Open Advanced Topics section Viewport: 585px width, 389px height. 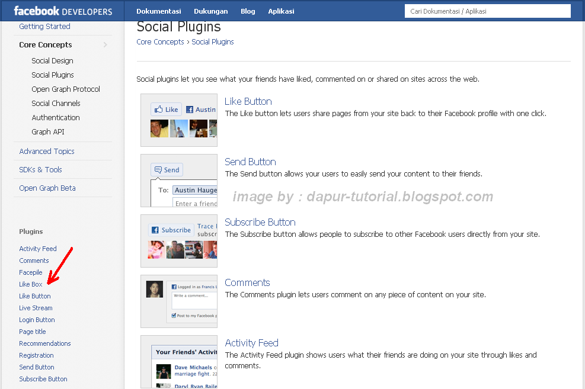tap(47, 152)
